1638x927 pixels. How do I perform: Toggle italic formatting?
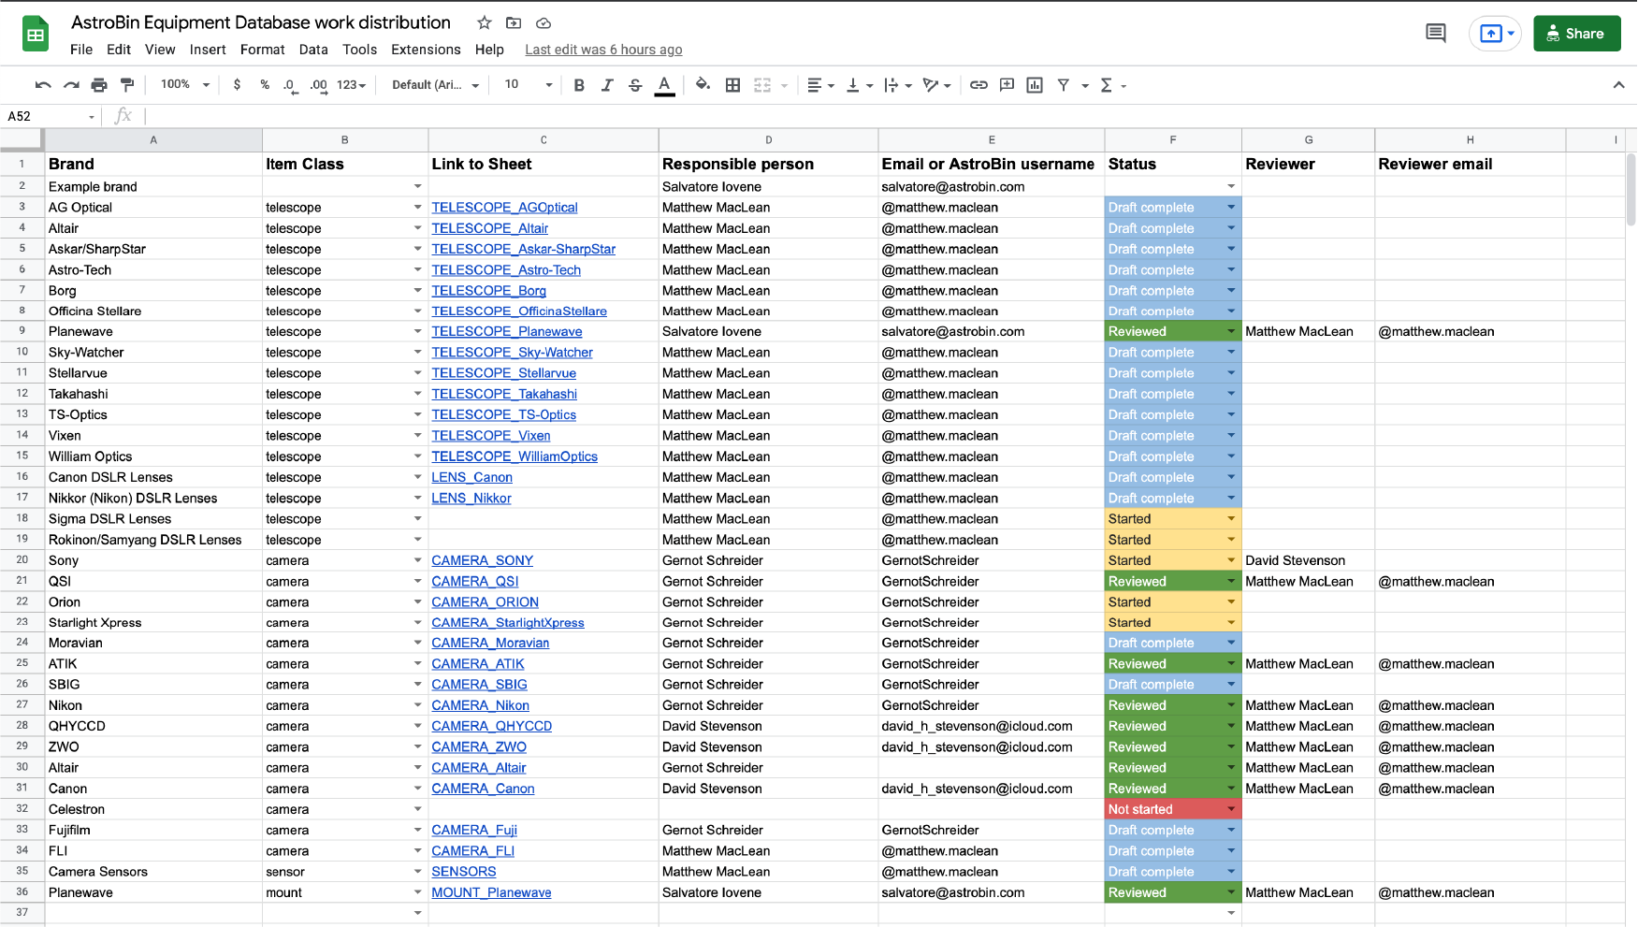[607, 84]
